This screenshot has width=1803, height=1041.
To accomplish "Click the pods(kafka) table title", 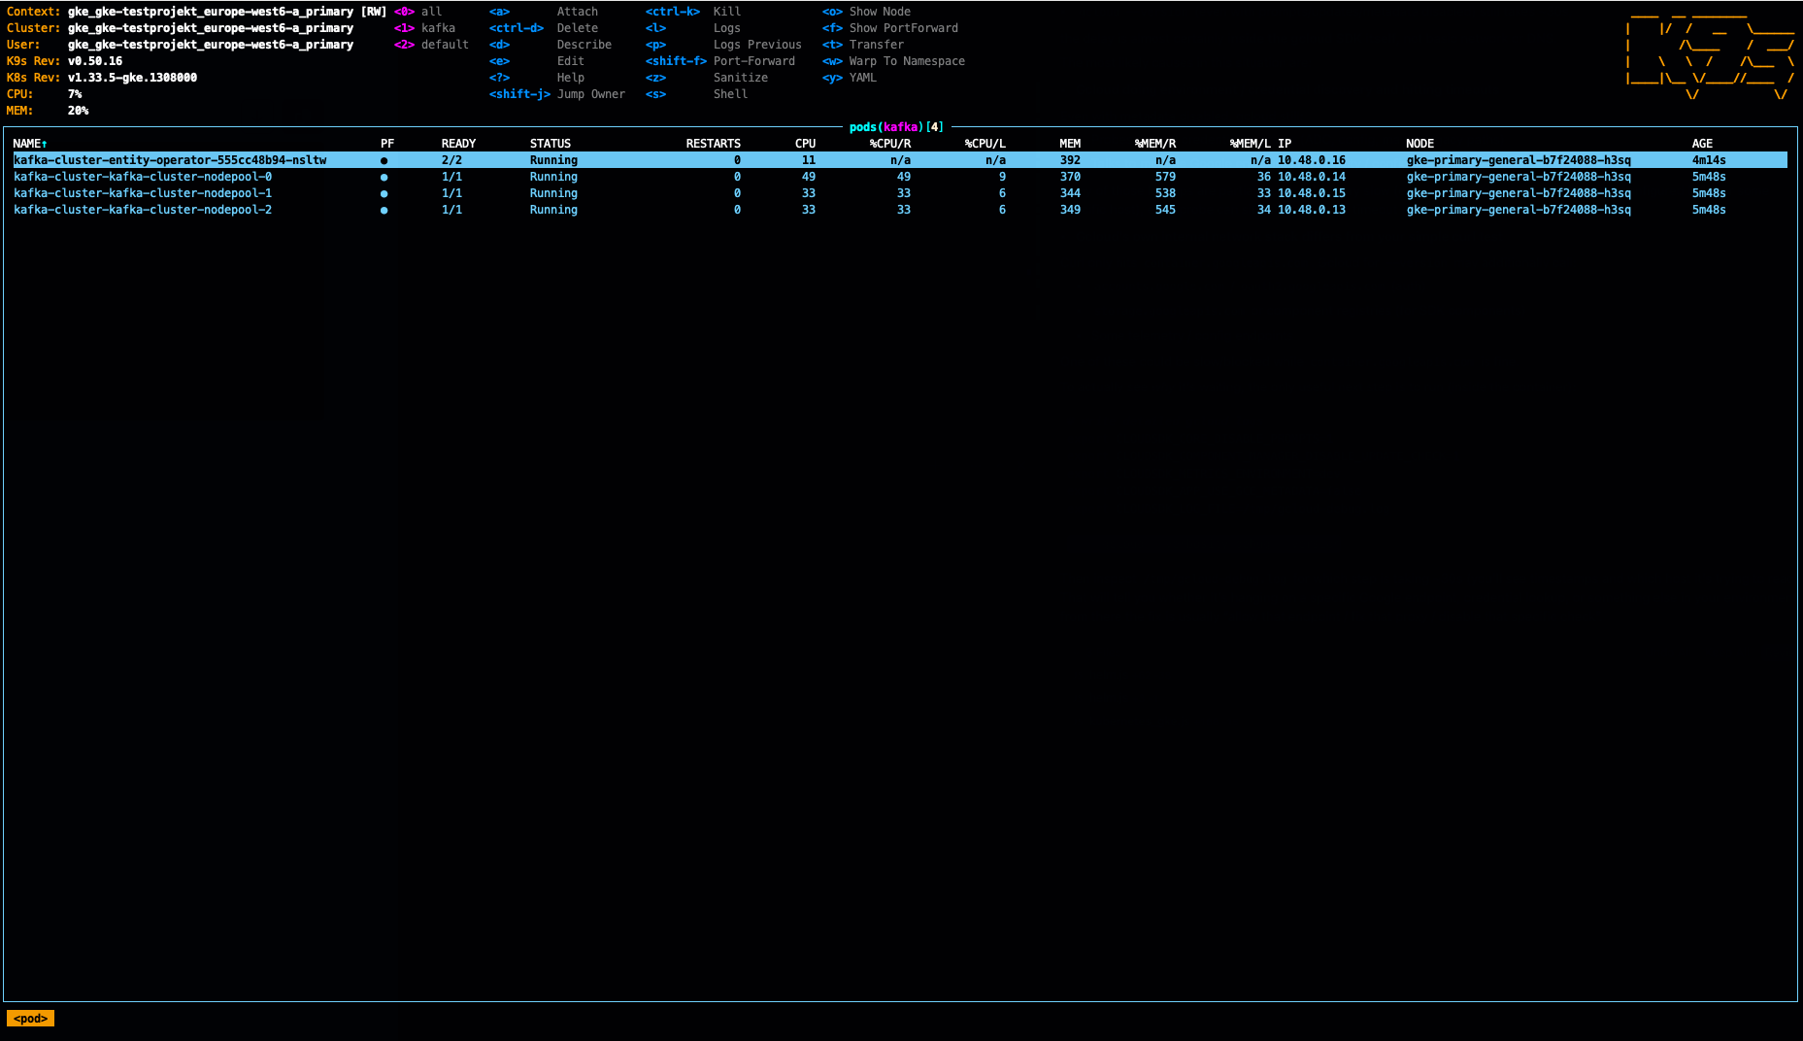I will (x=895, y=127).
